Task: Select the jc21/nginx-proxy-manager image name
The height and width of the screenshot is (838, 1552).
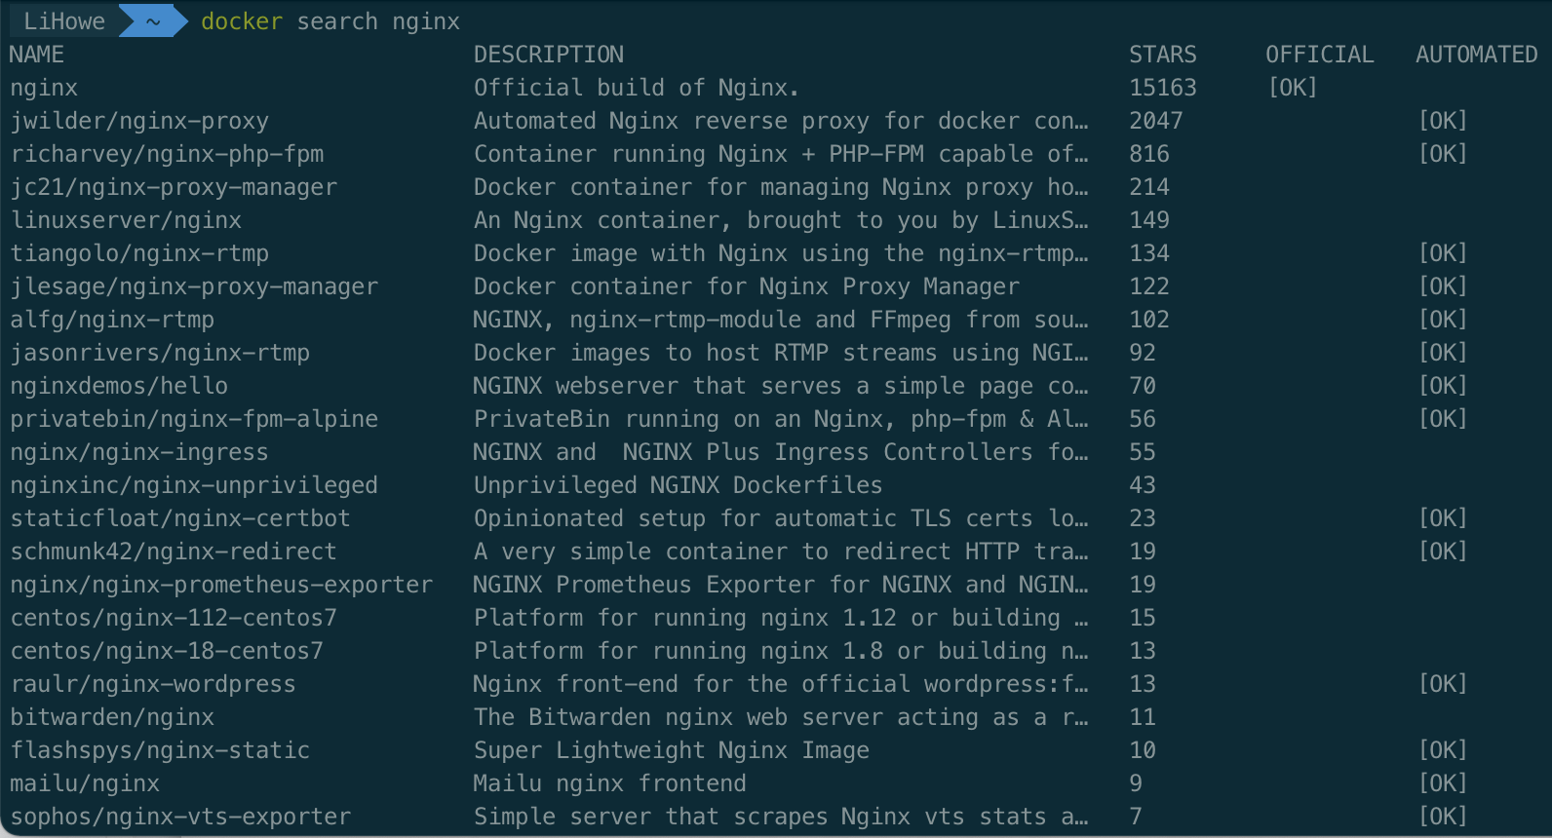Action: click(x=174, y=187)
